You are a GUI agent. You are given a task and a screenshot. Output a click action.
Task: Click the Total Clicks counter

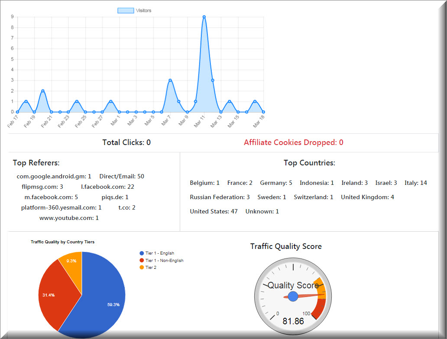click(x=126, y=142)
